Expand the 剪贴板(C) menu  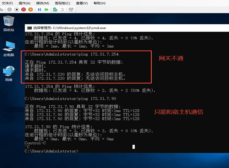click(x=63, y=3)
